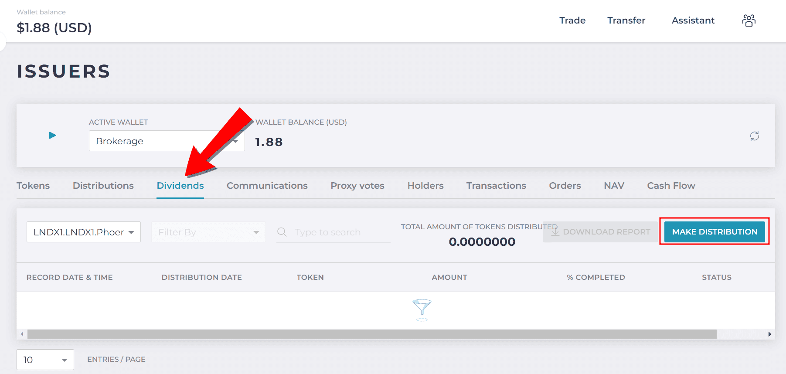Open the Proxy votes tab
This screenshot has width=786, height=374.
click(x=357, y=186)
